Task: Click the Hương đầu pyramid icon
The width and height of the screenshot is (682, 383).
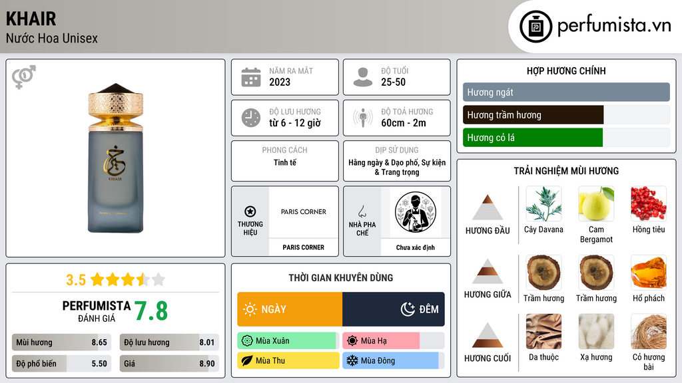Action: pyautogui.click(x=488, y=207)
